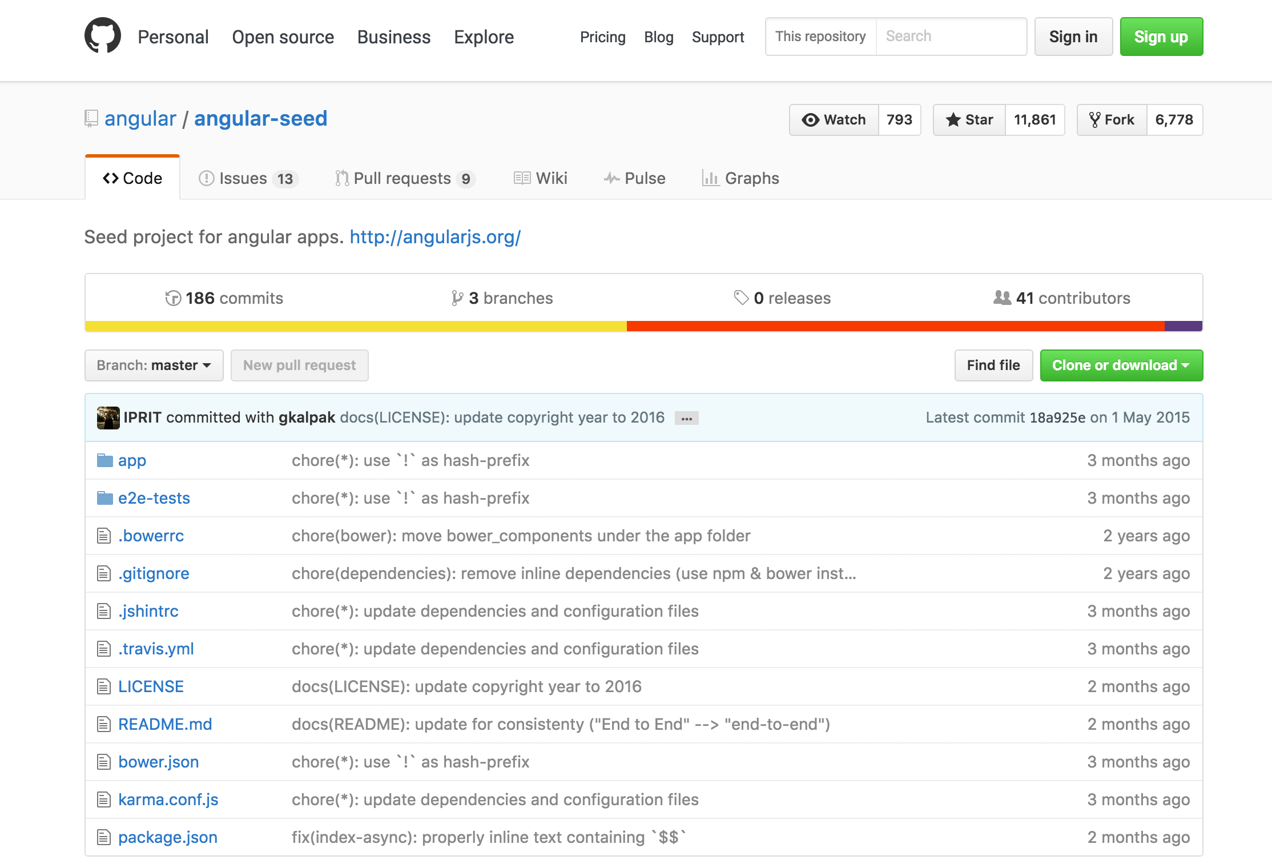Viewport: 1272px width, 868px height.
Task: Click the New pull request button
Action: (x=300, y=365)
